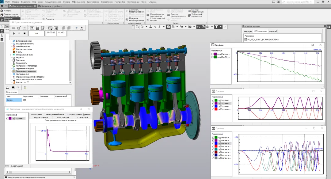331x179 pixels.
Task: Select the shaded cube display mode icon
Action: point(168,27)
